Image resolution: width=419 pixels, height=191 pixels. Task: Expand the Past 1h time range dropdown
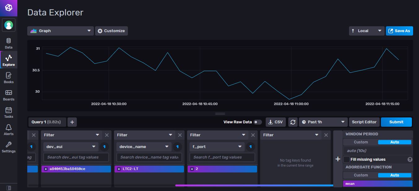[x=322, y=122]
